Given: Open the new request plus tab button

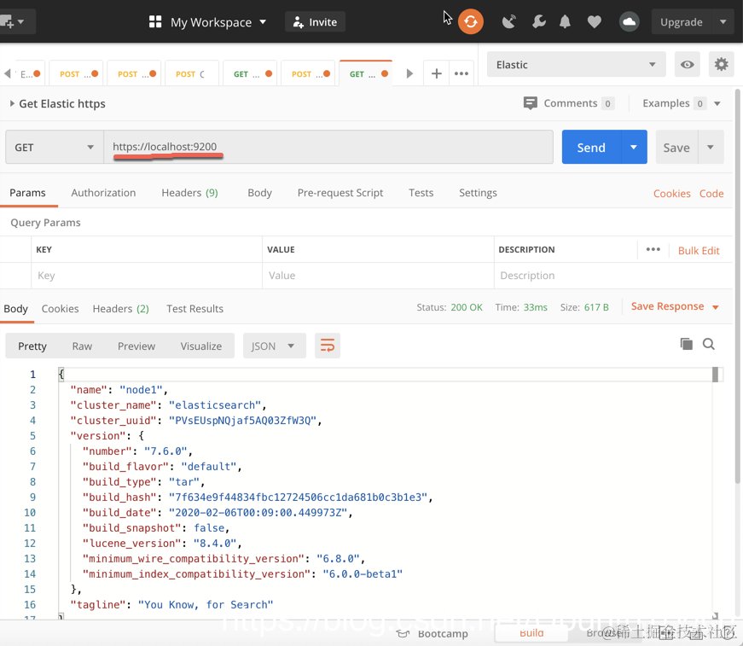Looking at the screenshot, I should [437, 73].
